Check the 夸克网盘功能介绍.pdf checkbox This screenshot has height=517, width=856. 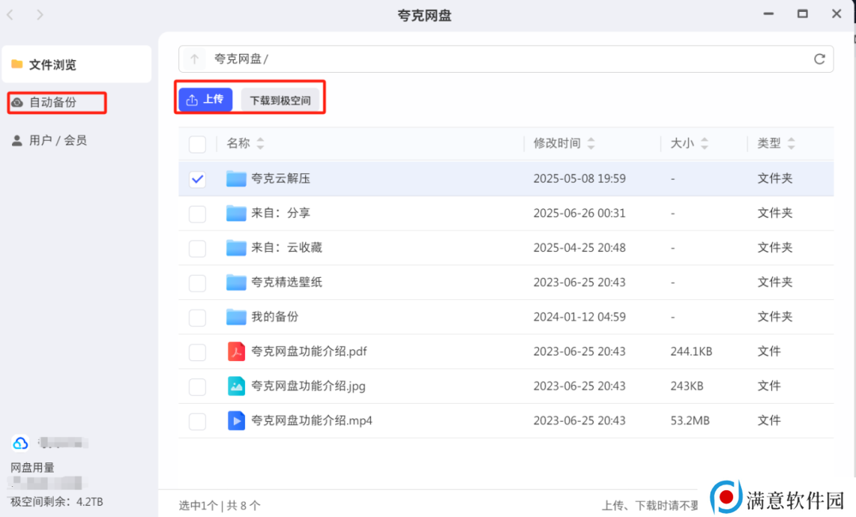pos(197,352)
